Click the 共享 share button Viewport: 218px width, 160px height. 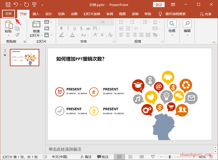pos(206,14)
